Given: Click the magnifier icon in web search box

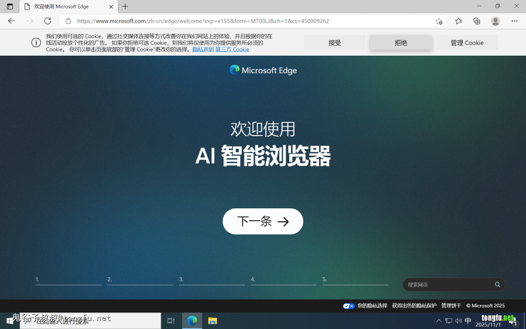Looking at the screenshot, I should tap(498, 285).
